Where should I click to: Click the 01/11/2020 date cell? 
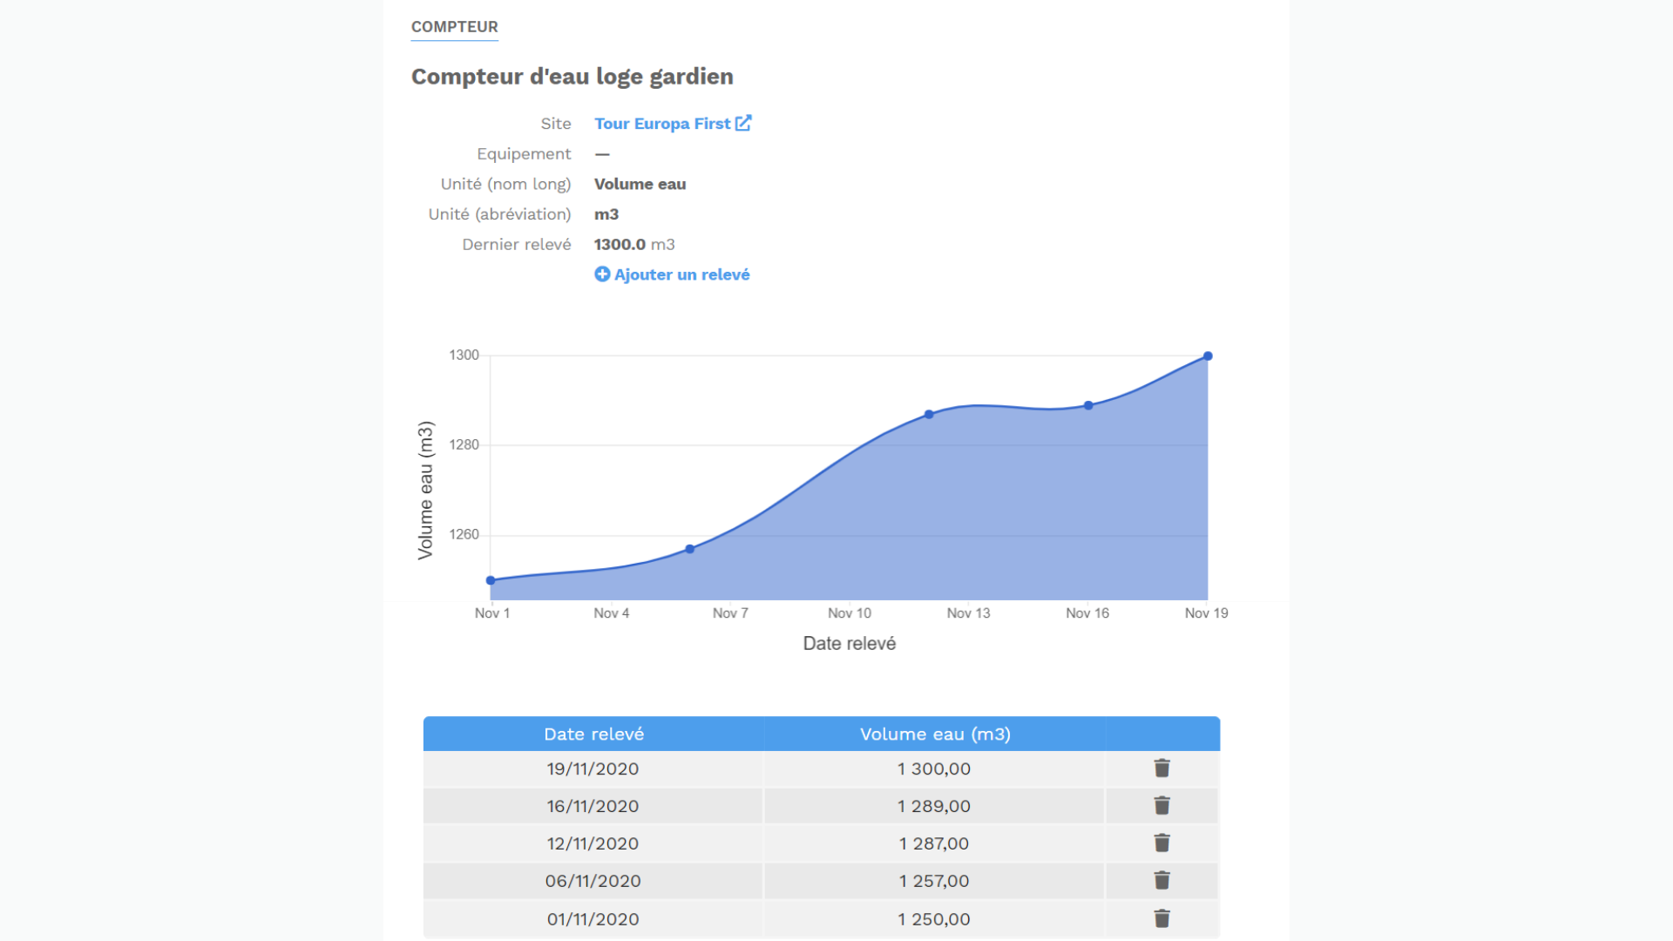[593, 918]
